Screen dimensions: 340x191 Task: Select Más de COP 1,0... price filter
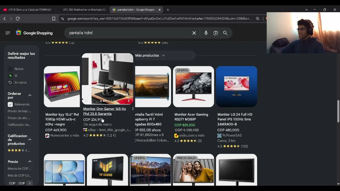click(19, 175)
